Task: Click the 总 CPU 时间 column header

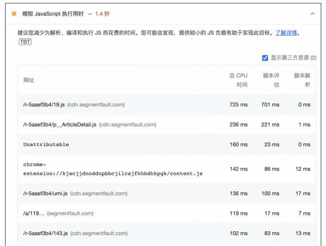Action: click(238, 80)
